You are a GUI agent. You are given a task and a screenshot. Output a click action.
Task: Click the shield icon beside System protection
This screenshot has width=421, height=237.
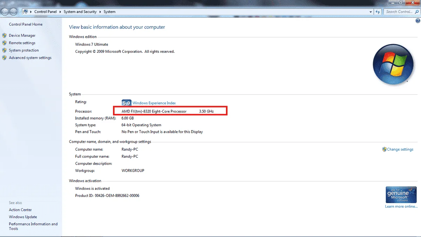(x=4, y=50)
